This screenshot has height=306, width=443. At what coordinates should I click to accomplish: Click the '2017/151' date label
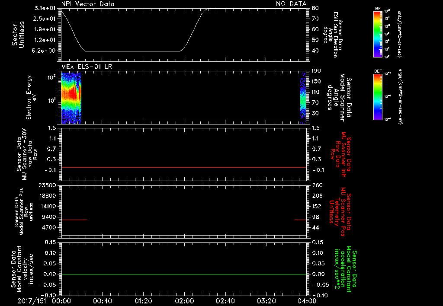[x=32, y=301]
